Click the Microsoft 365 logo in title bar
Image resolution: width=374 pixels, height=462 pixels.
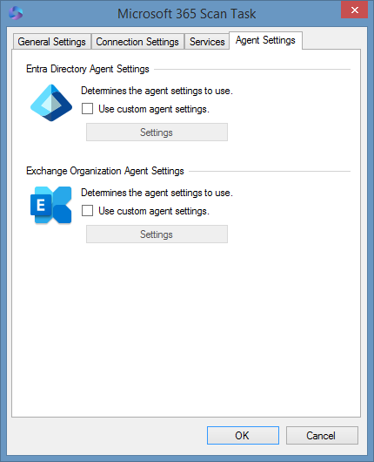tap(16, 13)
